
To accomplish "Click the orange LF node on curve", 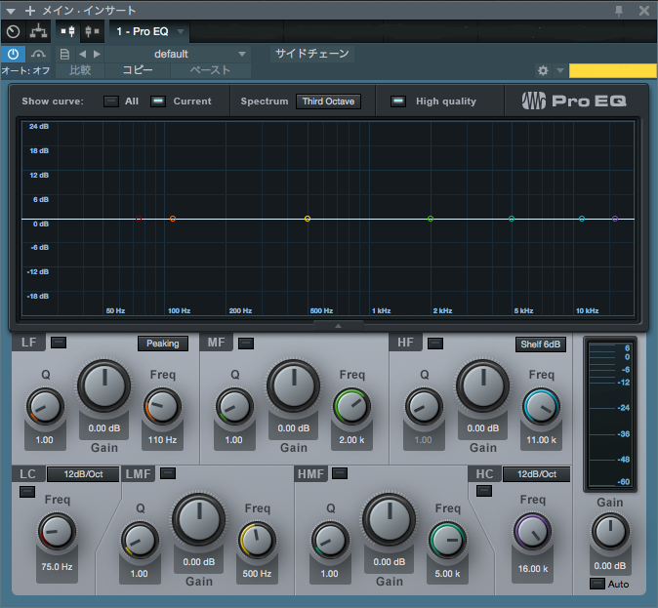I will click(173, 219).
